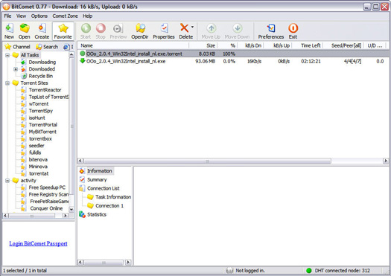Select the Recycle Bin tree item
The image size is (391, 276).
[x=41, y=76]
